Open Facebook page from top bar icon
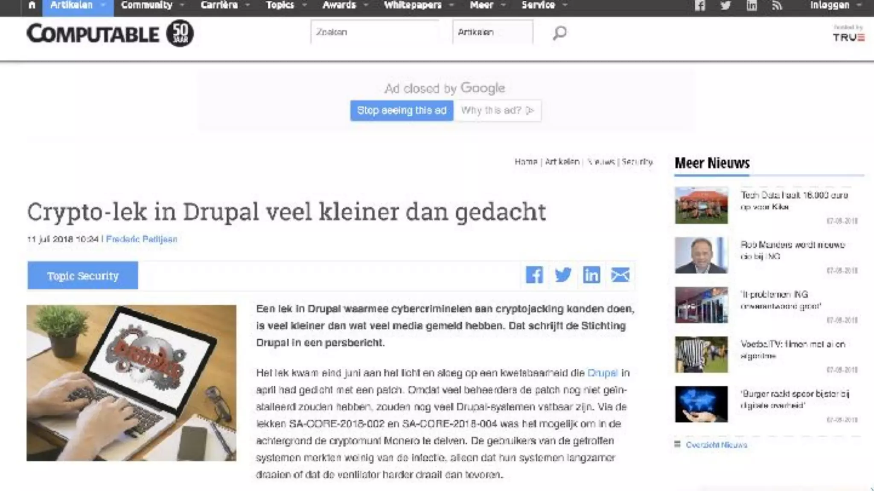Screen dimensions: 874x491 (x=699, y=6)
